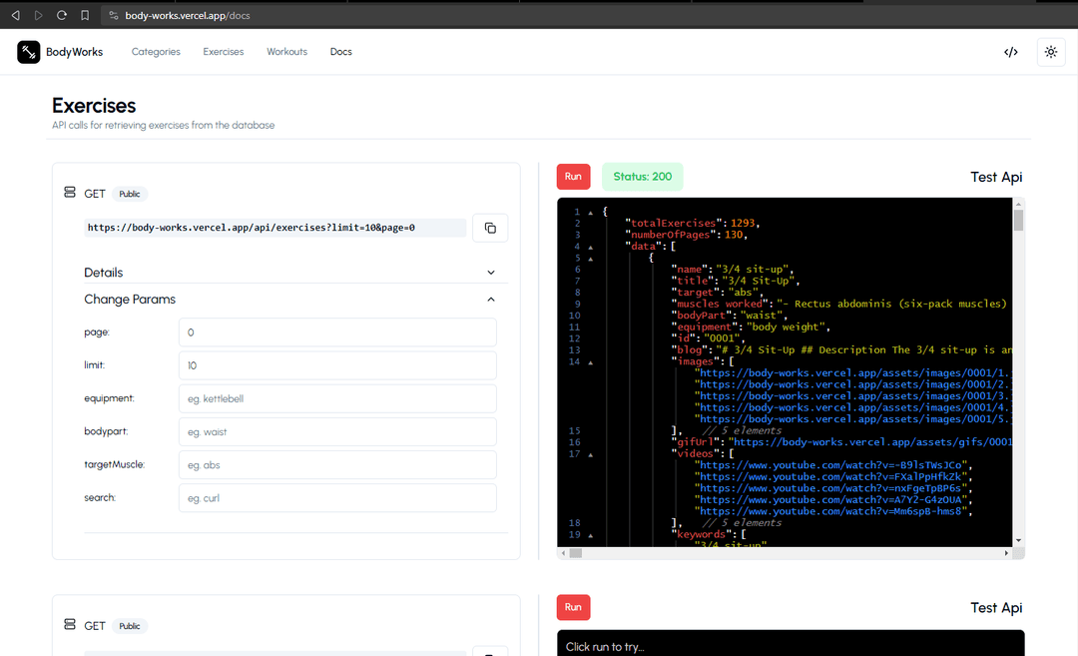Focus the search input field
The height and width of the screenshot is (656, 1078).
point(337,498)
